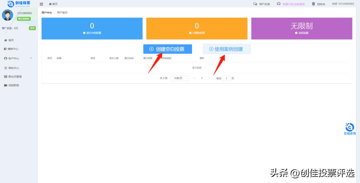Click the 标题 column header
This screenshot has width=360, height=183.
59,58
